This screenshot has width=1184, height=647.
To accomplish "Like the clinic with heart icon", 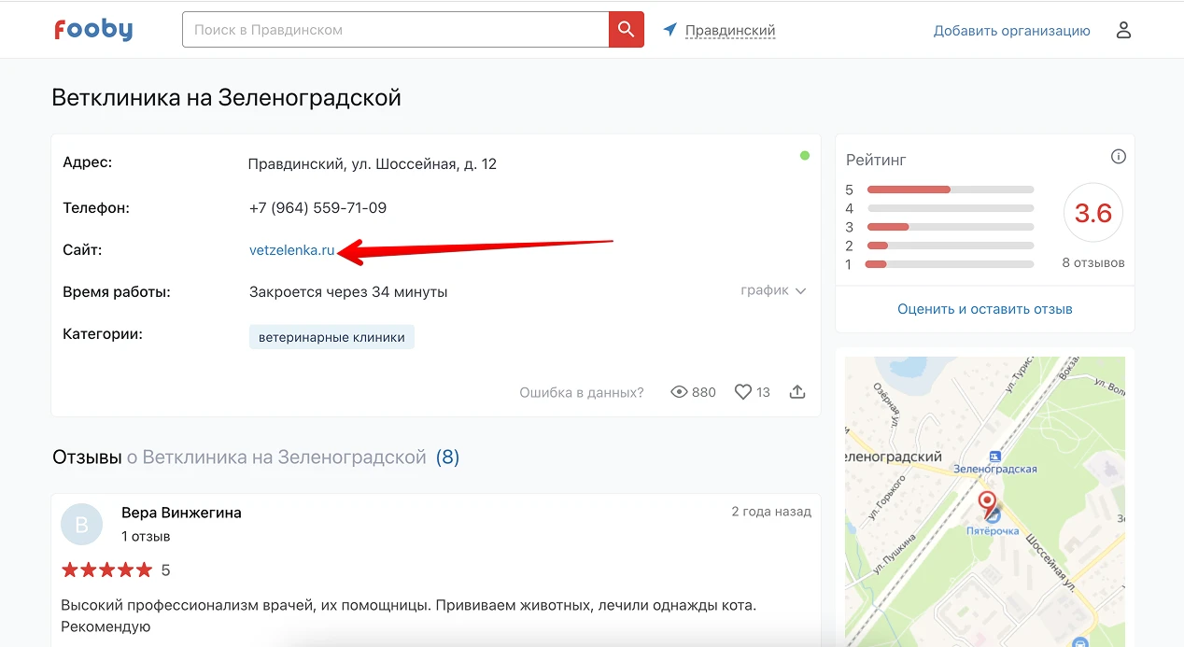I will click(743, 392).
